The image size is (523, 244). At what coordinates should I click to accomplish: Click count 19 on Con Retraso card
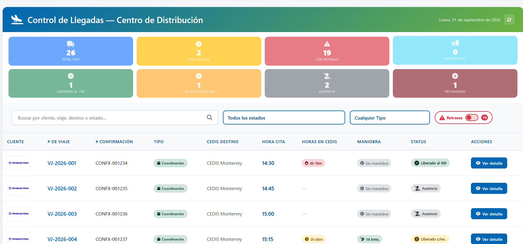[327, 53]
